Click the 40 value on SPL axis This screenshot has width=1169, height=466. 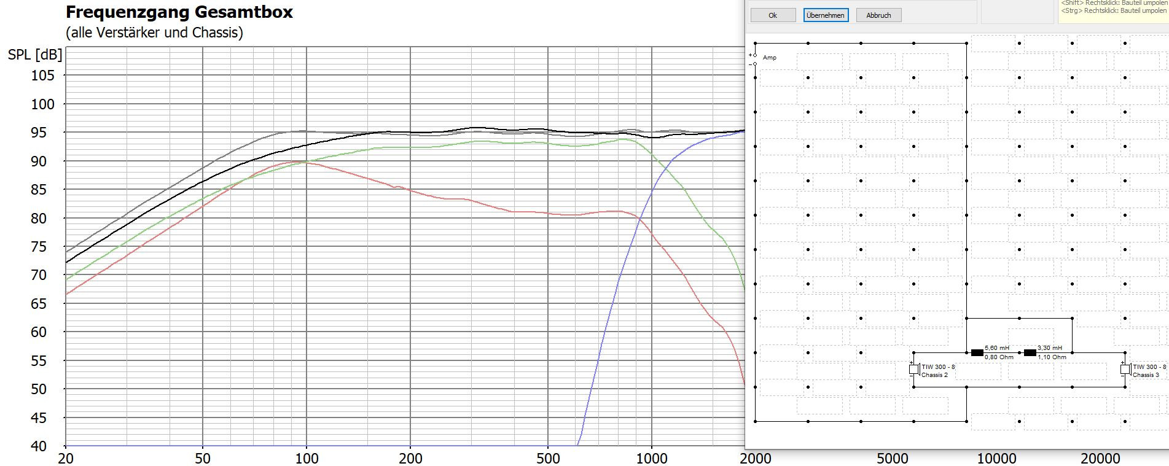[x=39, y=446]
